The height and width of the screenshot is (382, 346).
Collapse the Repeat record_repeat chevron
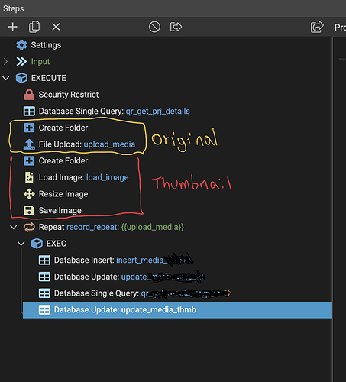point(13,227)
